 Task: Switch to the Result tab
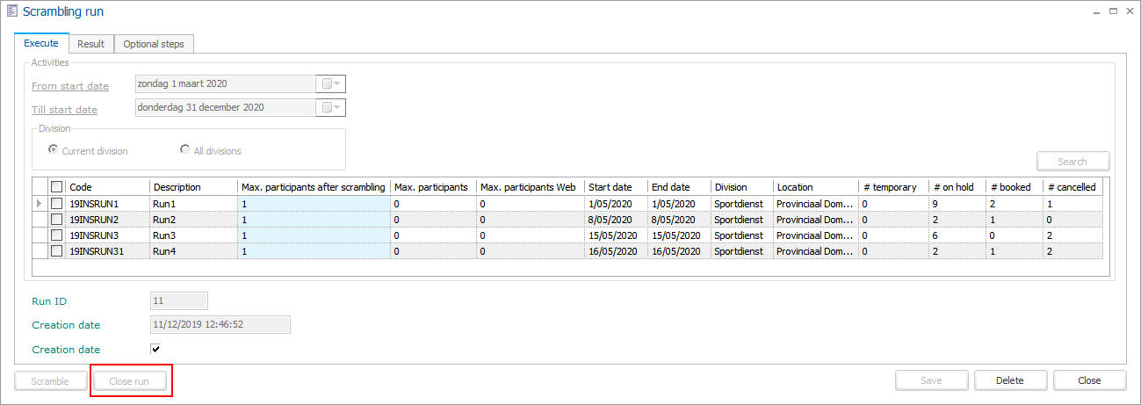pos(90,44)
